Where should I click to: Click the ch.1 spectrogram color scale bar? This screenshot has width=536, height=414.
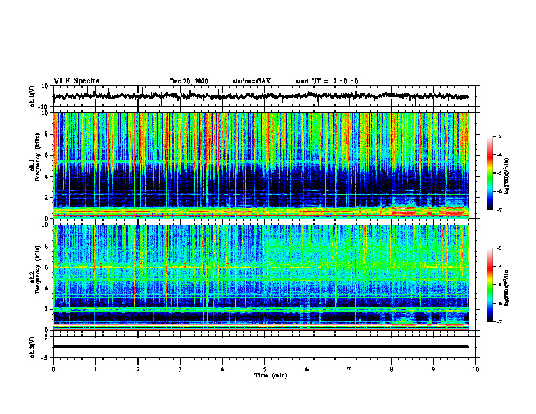coord(490,173)
